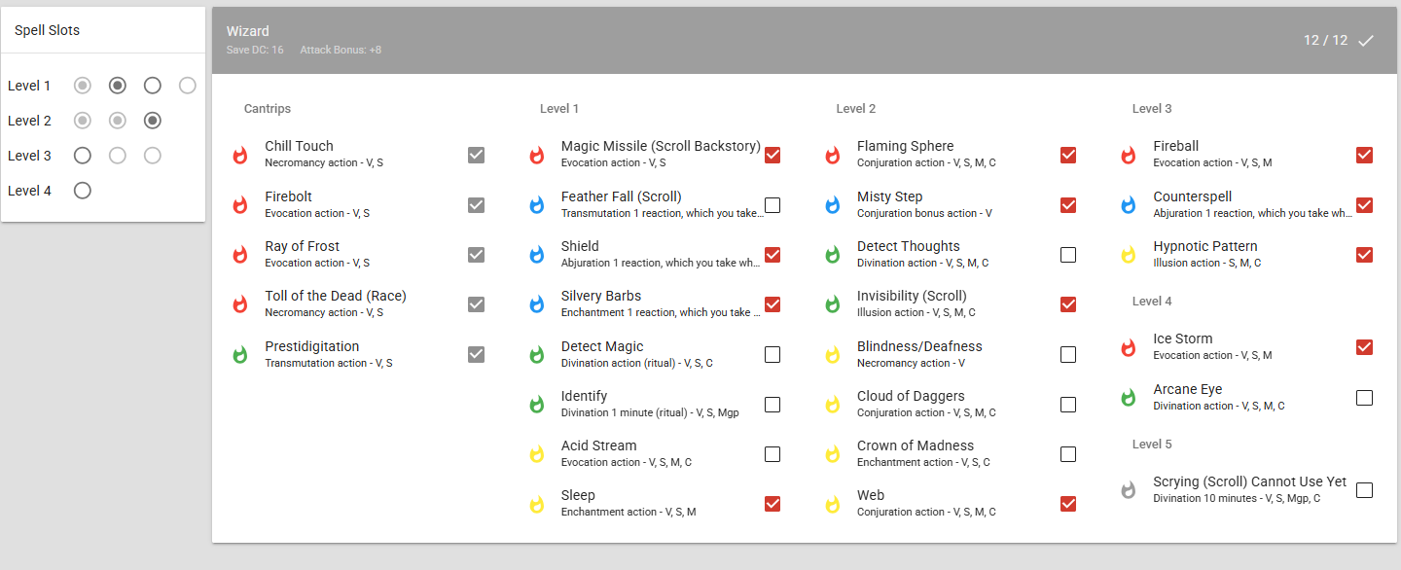
Task: Click the checkmark icon next to 12 / 12
Action: pos(1366,41)
